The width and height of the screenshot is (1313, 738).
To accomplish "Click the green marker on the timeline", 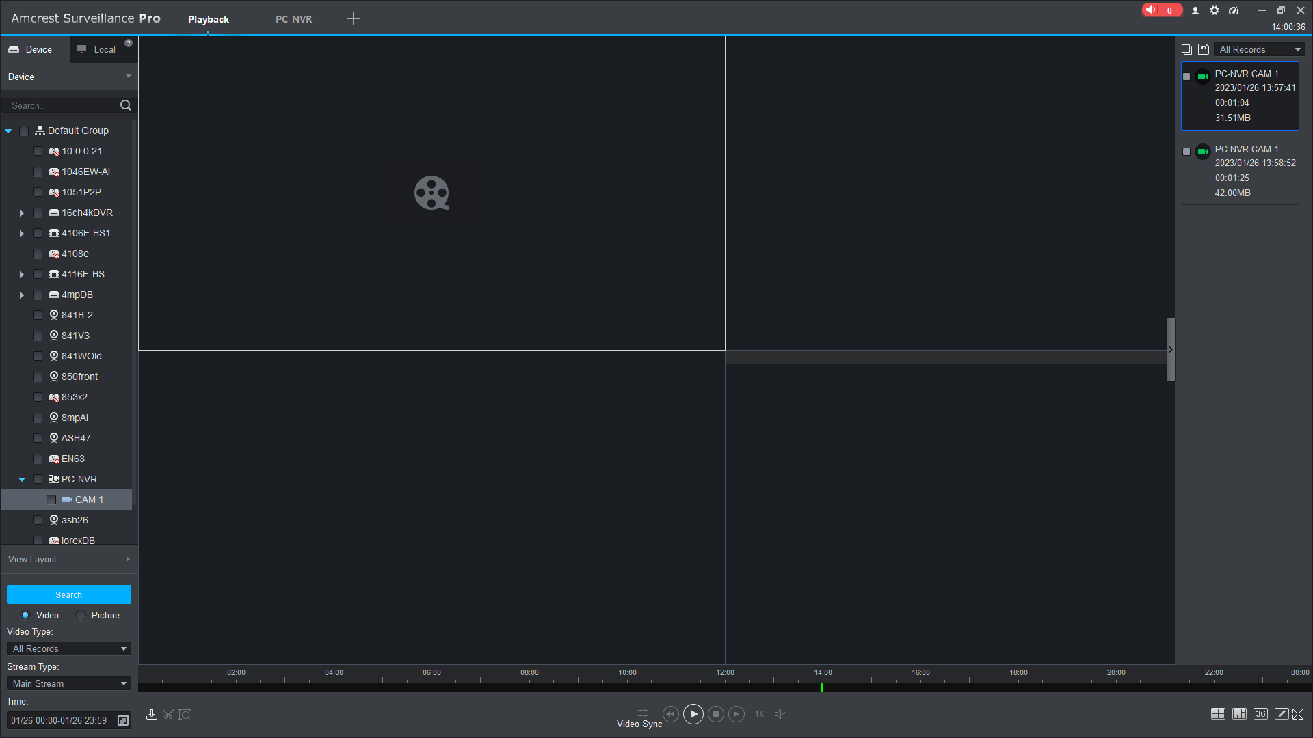I will coord(821,687).
